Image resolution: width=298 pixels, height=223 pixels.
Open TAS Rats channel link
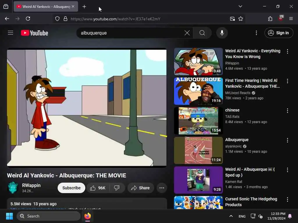tap(232, 117)
